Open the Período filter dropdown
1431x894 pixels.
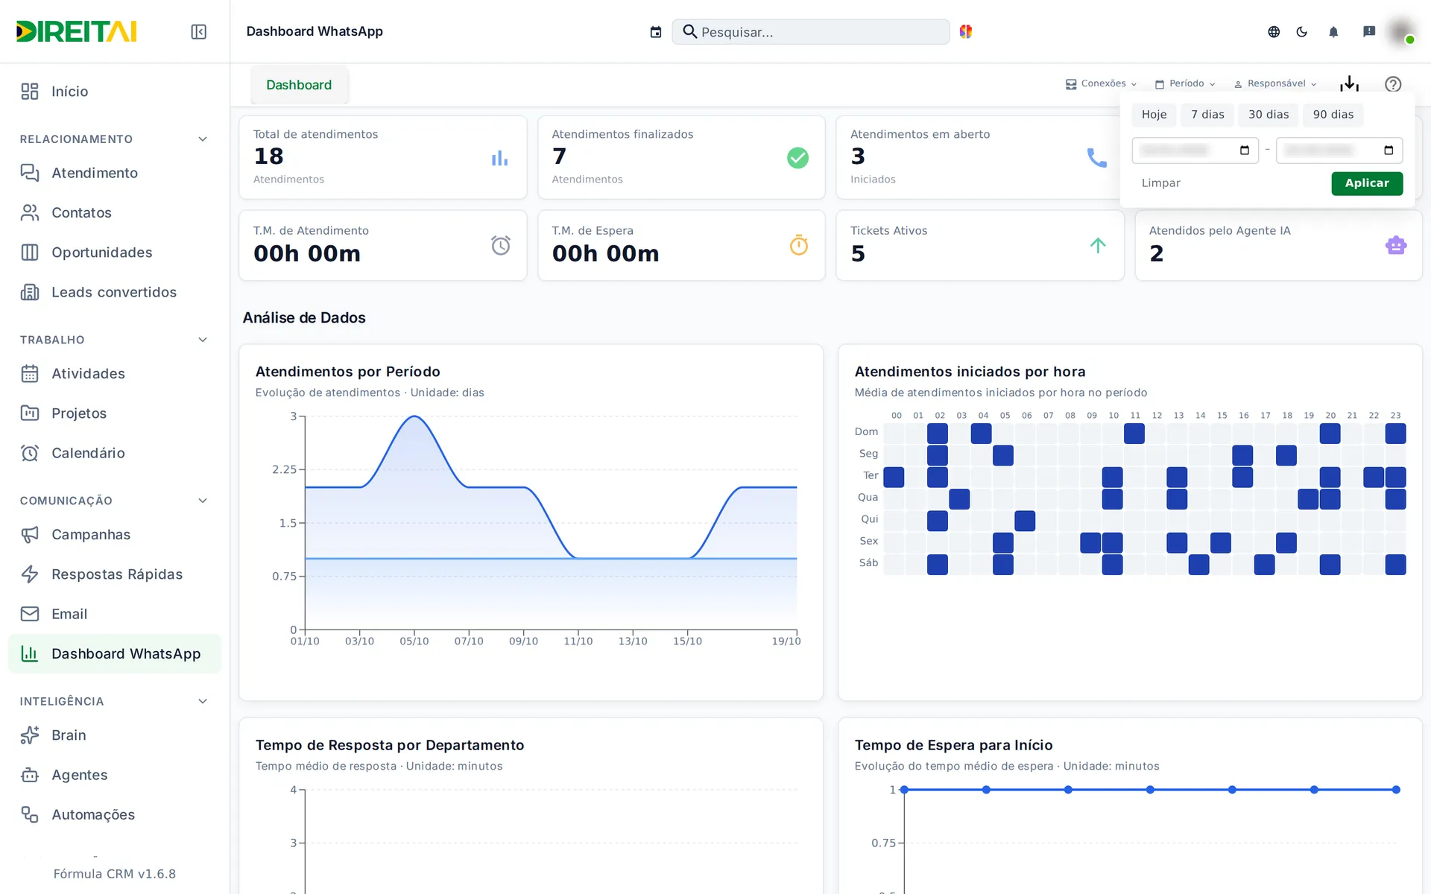[1185, 83]
